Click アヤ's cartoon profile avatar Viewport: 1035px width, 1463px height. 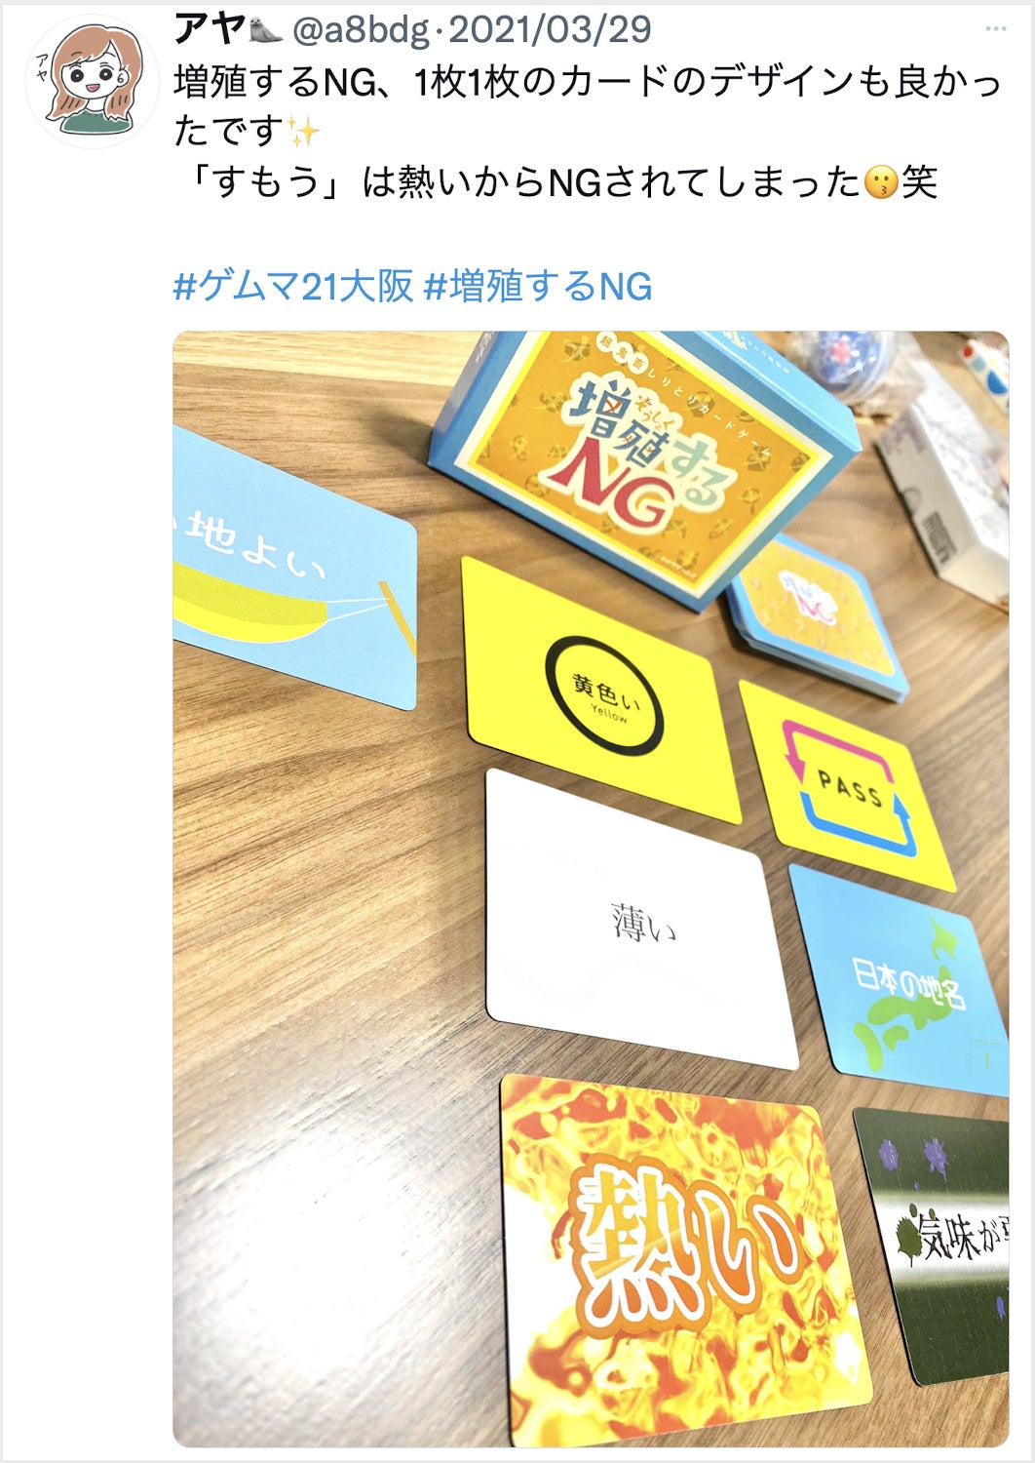(x=92, y=81)
